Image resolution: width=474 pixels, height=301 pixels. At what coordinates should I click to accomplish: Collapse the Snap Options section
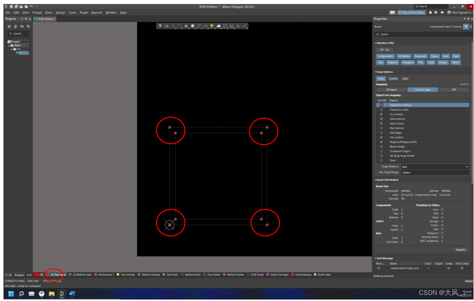tap(375, 72)
